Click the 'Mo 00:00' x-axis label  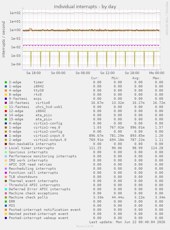[x=157, y=73]
